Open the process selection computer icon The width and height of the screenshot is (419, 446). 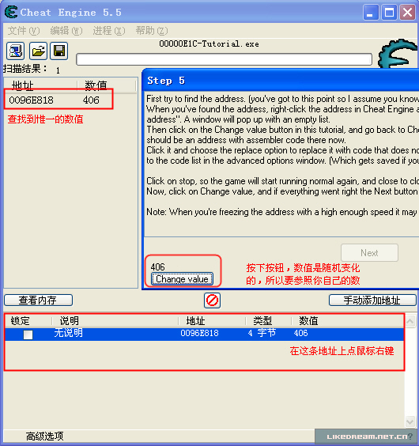(15, 51)
